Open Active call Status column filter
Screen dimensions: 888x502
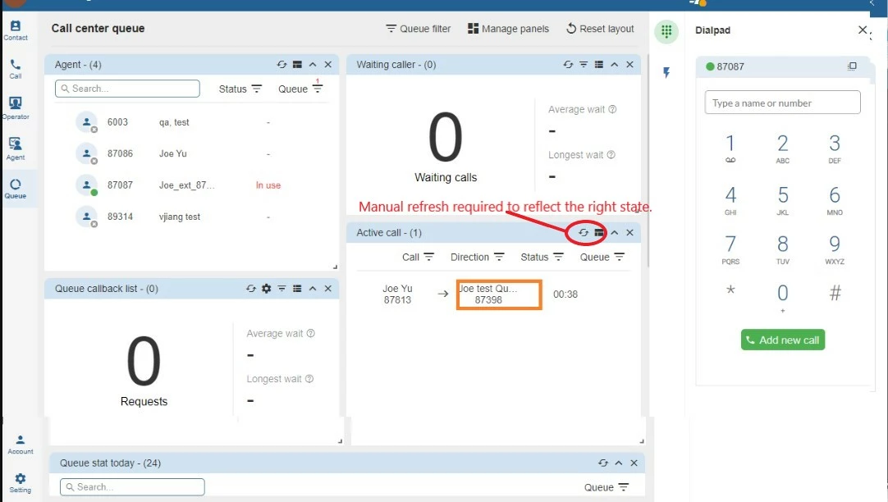(x=542, y=257)
